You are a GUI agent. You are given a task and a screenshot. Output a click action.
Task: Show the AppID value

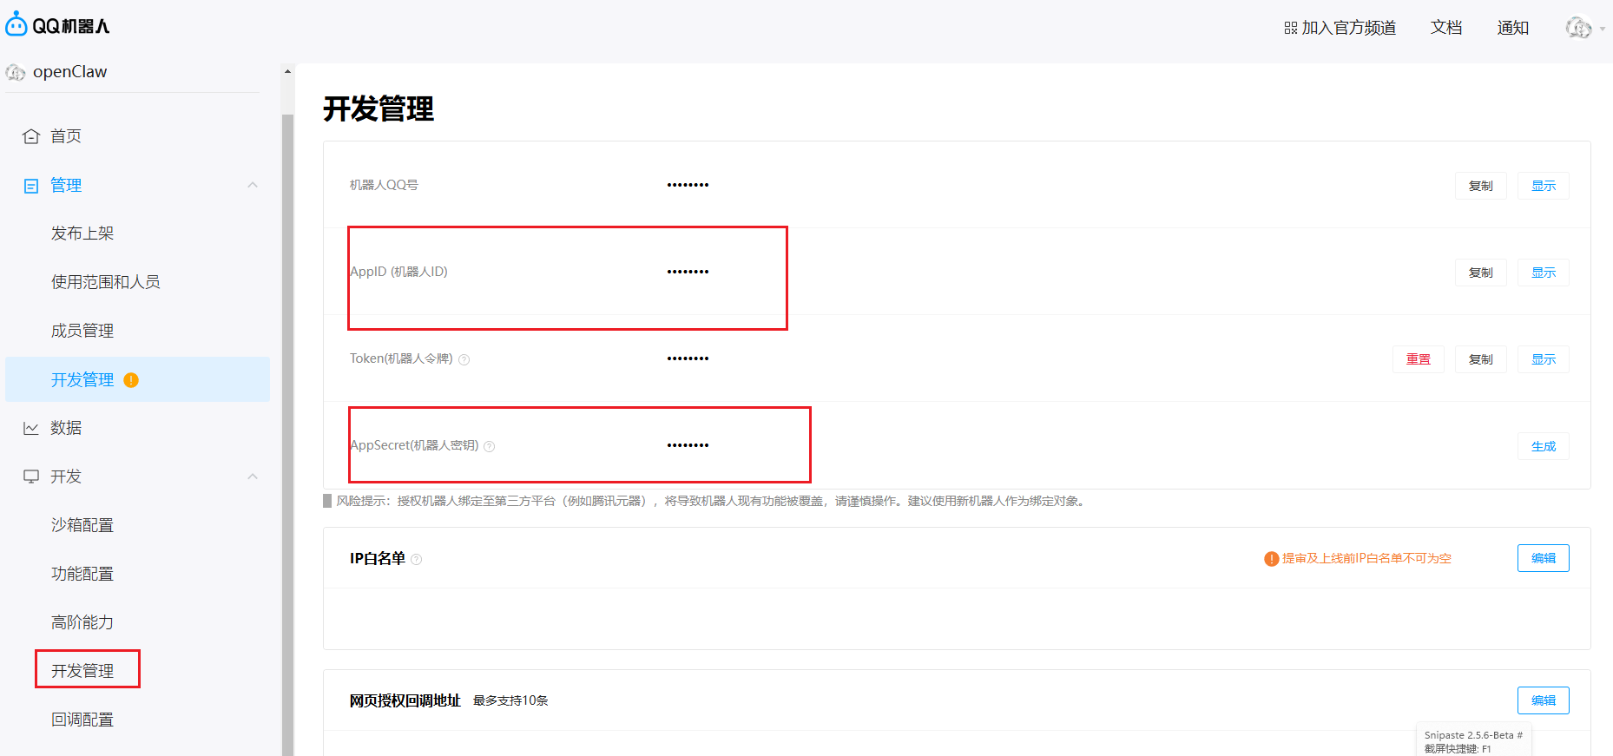pyautogui.click(x=1543, y=273)
